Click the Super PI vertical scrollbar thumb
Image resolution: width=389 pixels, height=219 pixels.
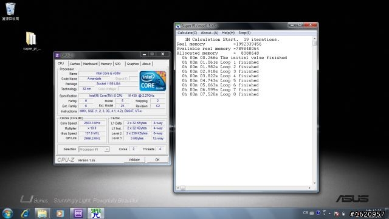(x=315, y=43)
